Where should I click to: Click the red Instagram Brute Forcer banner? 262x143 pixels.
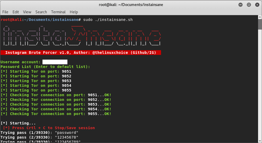81,53
